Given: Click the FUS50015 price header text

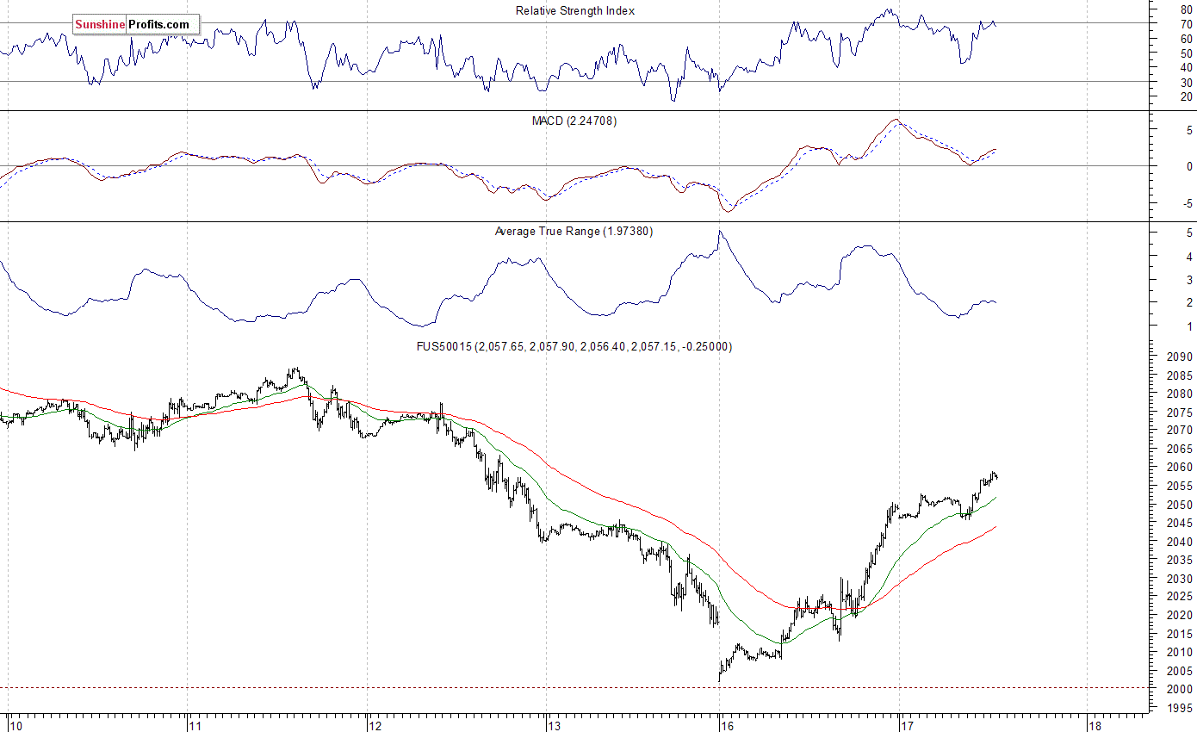Looking at the screenshot, I should click(x=574, y=346).
